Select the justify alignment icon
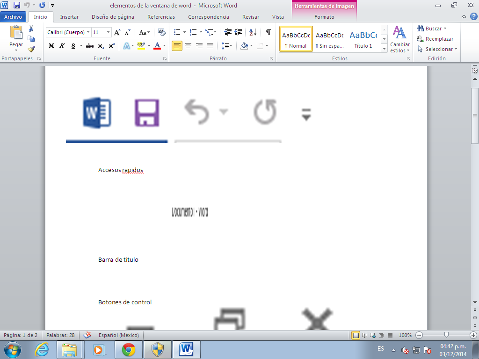The height and width of the screenshot is (359, 479). [210, 45]
